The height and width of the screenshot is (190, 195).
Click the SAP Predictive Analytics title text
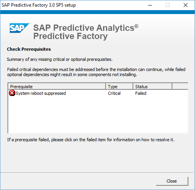pos(86,28)
